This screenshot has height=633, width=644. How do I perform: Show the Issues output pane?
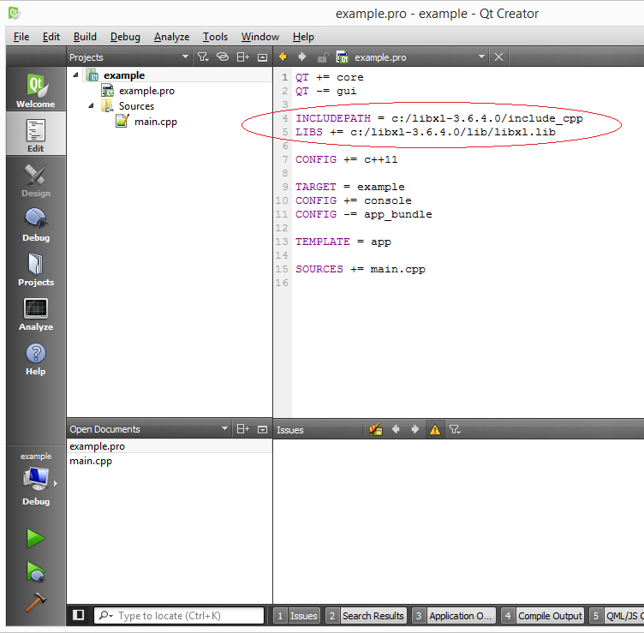pyautogui.click(x=297, y=616)
